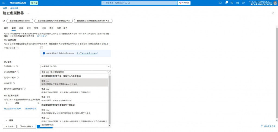Toggle the host encryption checkbox
The height and width of the screenshot is (132, 278).
[x=42, y=48]
